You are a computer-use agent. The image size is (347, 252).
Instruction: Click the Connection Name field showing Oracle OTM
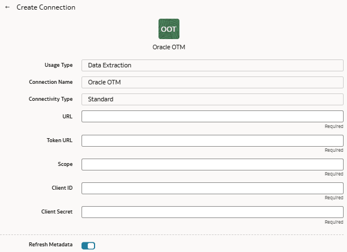[212, 82]
